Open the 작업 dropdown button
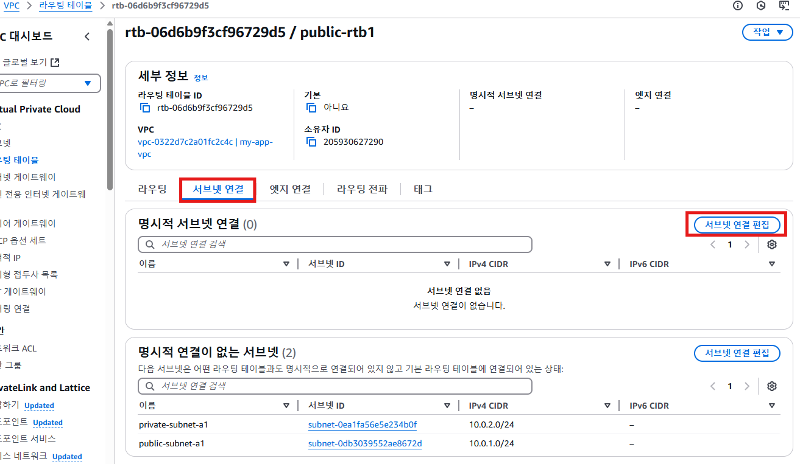This screenshot has height=464, width=800. tap(767, 32)
